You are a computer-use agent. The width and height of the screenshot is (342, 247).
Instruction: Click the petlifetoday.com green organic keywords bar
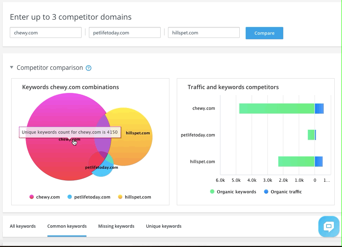pyautogui.click(x=311, y=135)
